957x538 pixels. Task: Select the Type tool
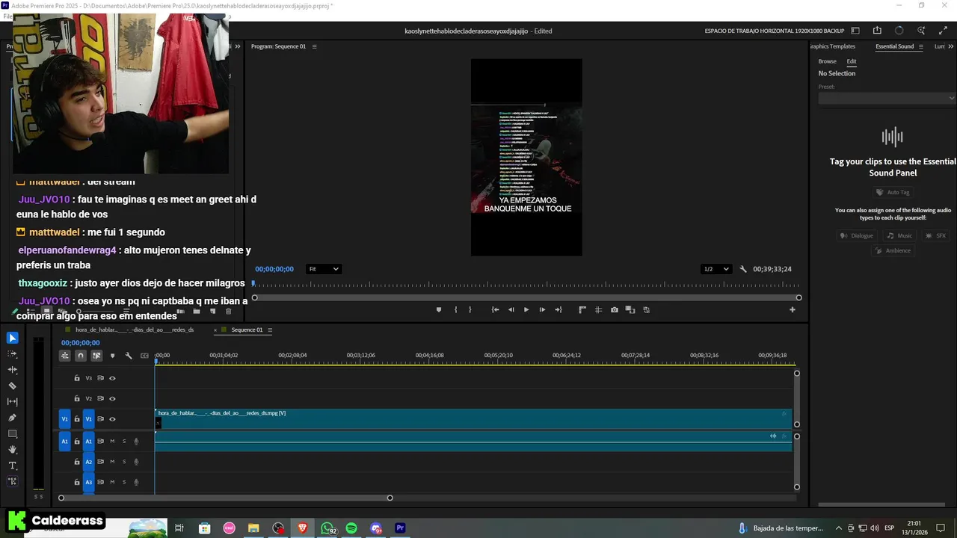[12, 466]
